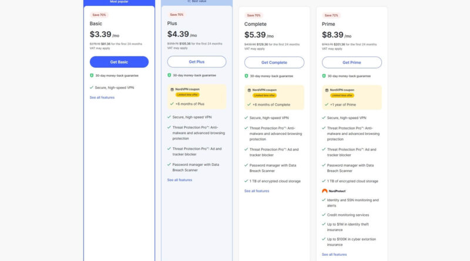Click the Get Plus button
Screen dimensions: 470x261
point(197,62)
